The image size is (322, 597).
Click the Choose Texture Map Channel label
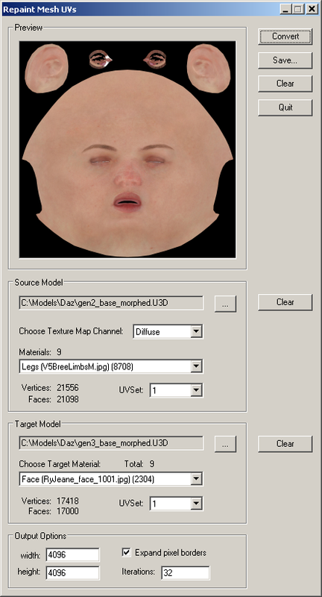(71, 331)
